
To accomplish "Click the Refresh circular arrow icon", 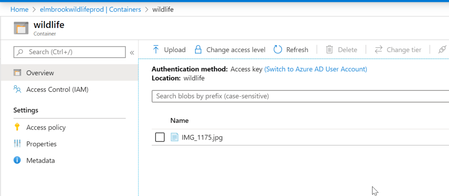I will 278,50.
